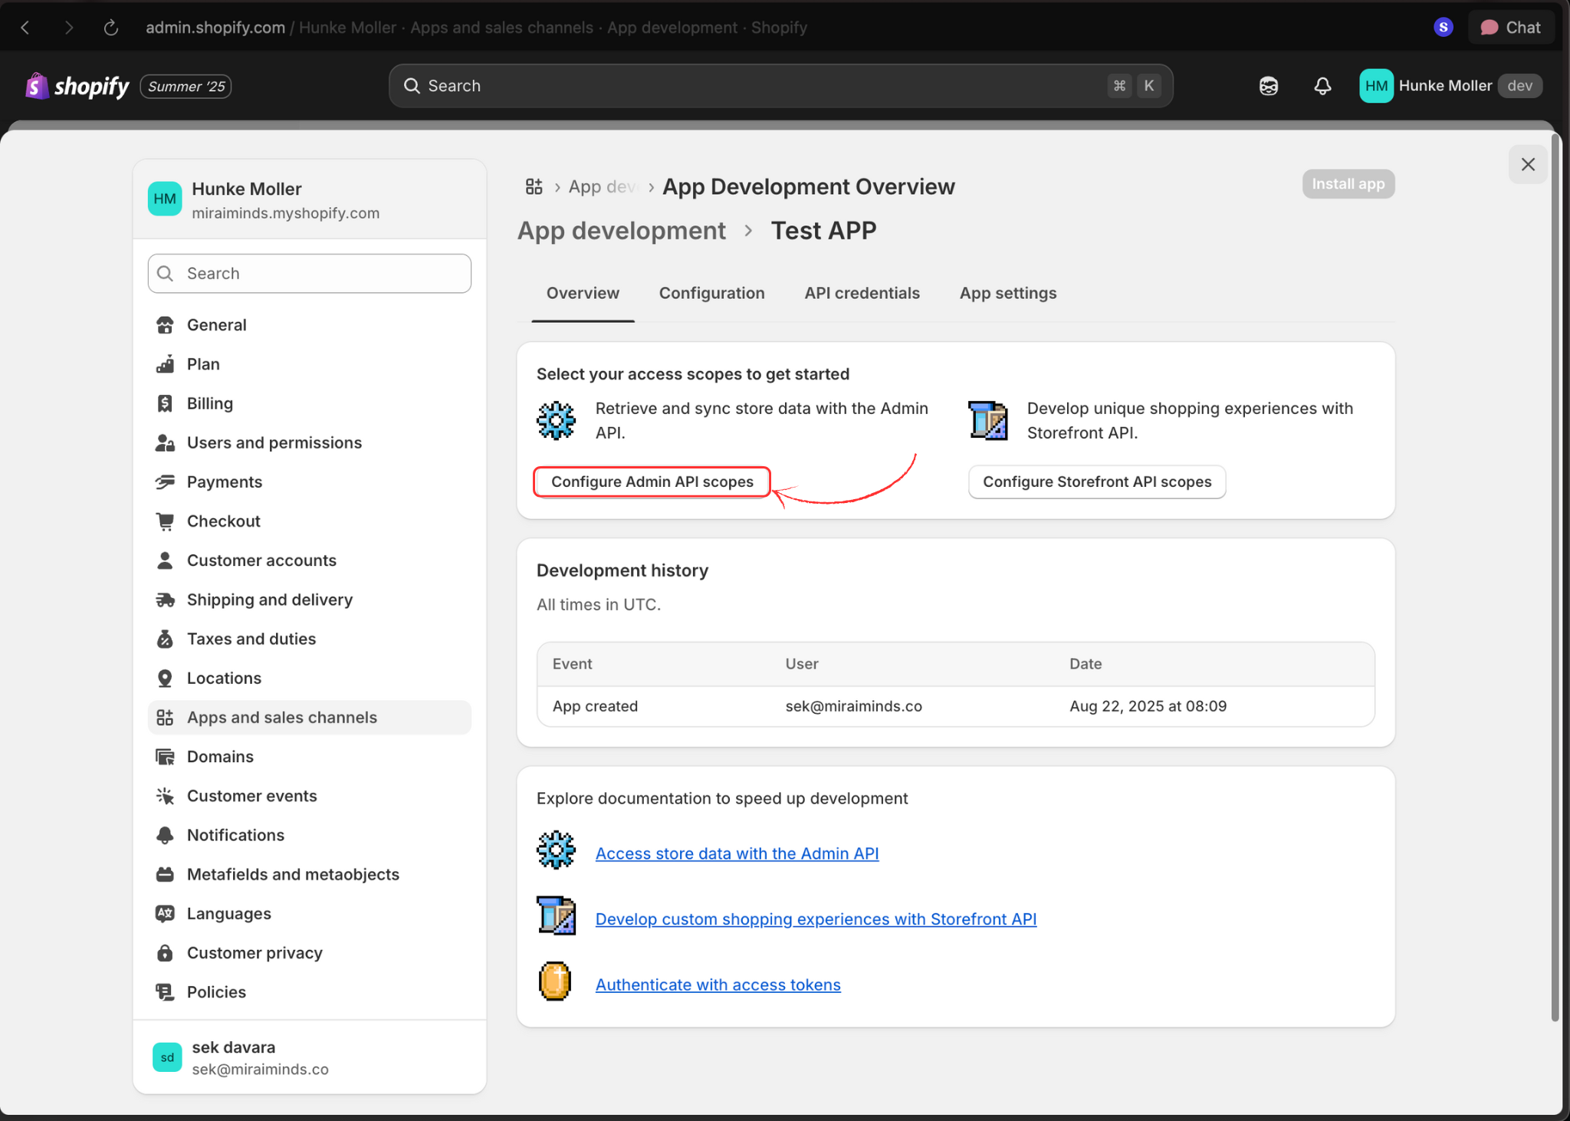Click the coin icon beside Authenticate with access tokens
1570x1121 pixels.
[553, 981]
